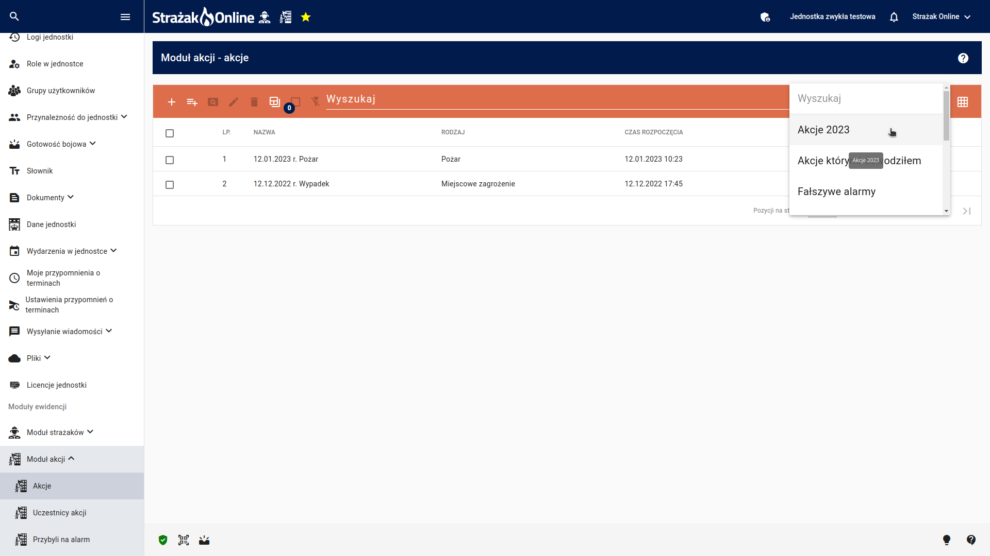This screenshot has width=990, height=556.
Task: Toggle the hamburger menu icon
Action: coord(125,17)
